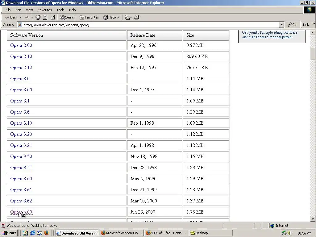
Task: Click the first Quick Launch notepad icon
Action: coord(25,233)
